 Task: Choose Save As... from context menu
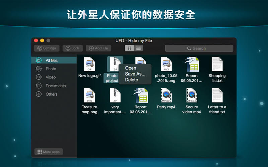pyautogui.click(x=135, y=74)
